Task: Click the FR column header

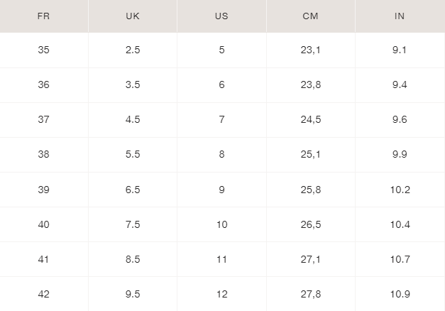Action: pyautogui.click(x=44, y=16)
